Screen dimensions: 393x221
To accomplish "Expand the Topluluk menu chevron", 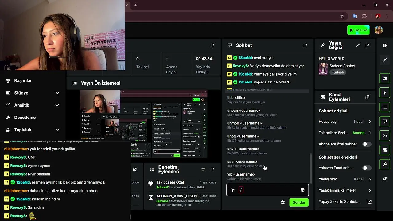I will point(57,130).
